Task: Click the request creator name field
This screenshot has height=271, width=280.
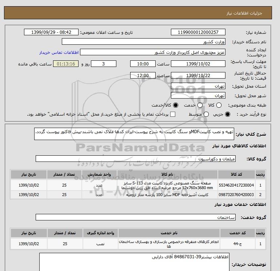Action: (153, 52)
